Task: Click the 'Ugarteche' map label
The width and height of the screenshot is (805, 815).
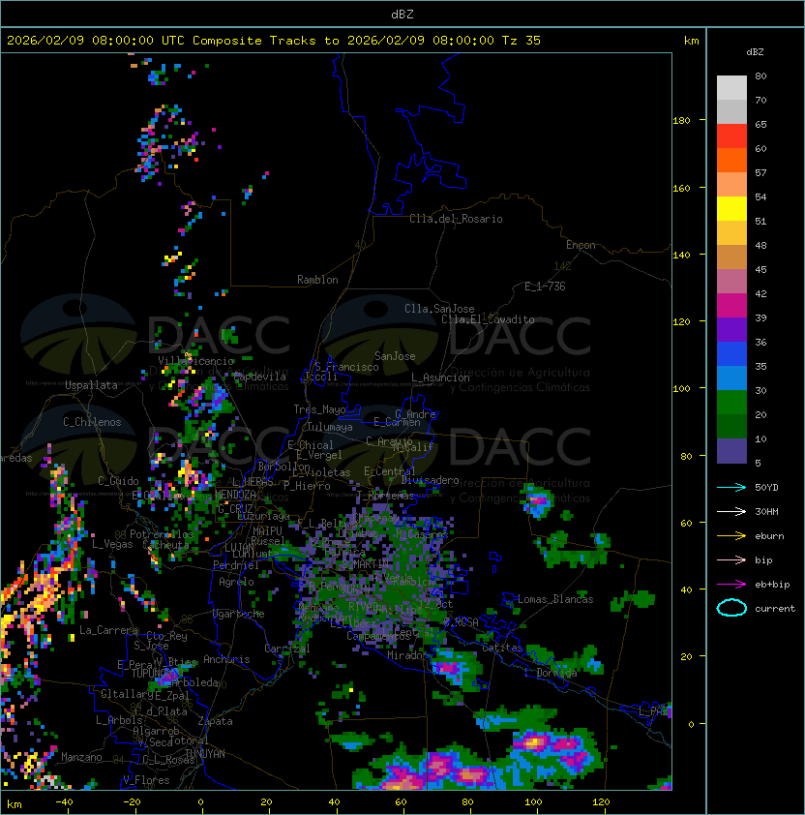Action: 239,614
